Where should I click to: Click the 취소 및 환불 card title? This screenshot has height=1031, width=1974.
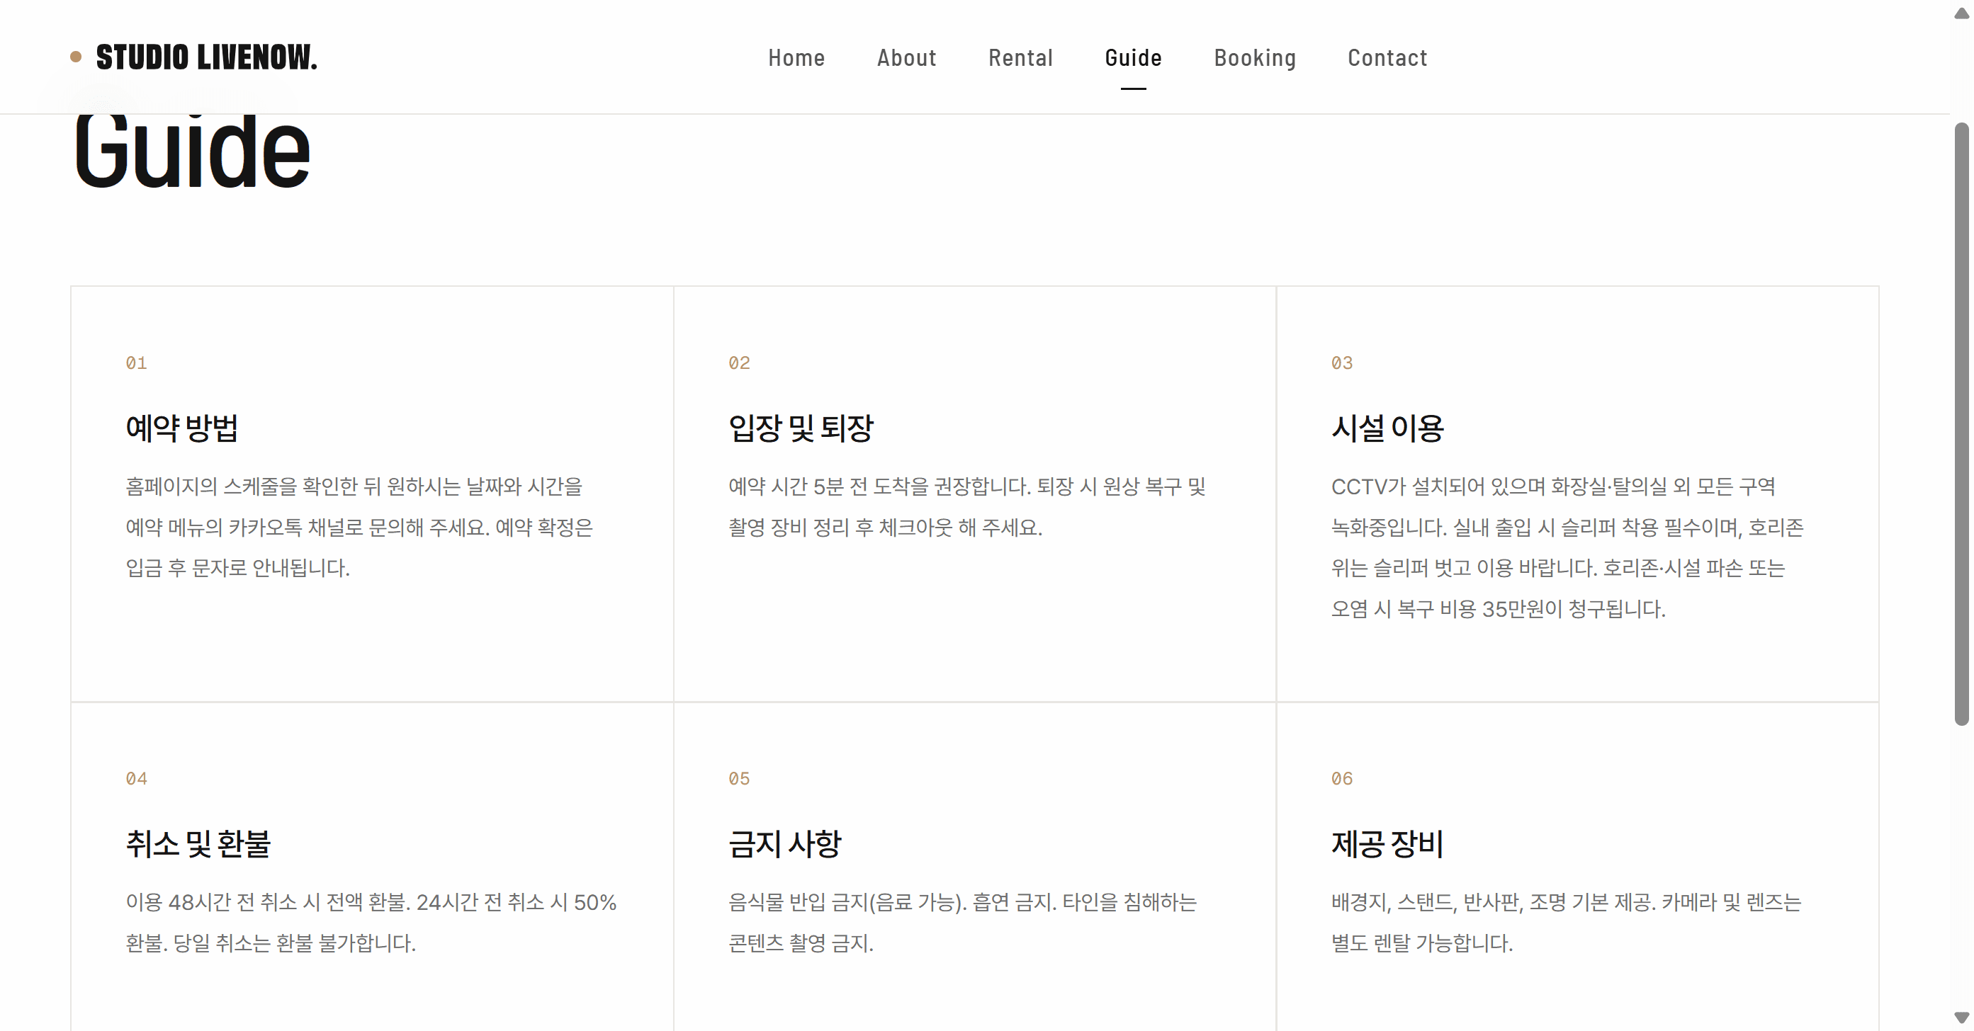[198, 843]
